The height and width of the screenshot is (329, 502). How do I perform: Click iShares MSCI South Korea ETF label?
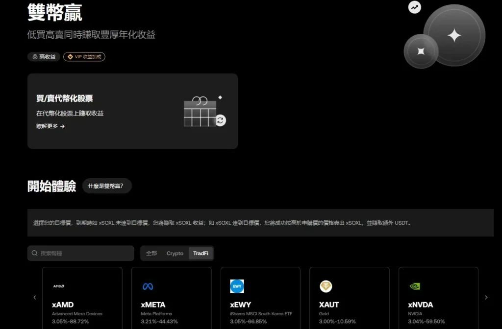pos(261,314)
